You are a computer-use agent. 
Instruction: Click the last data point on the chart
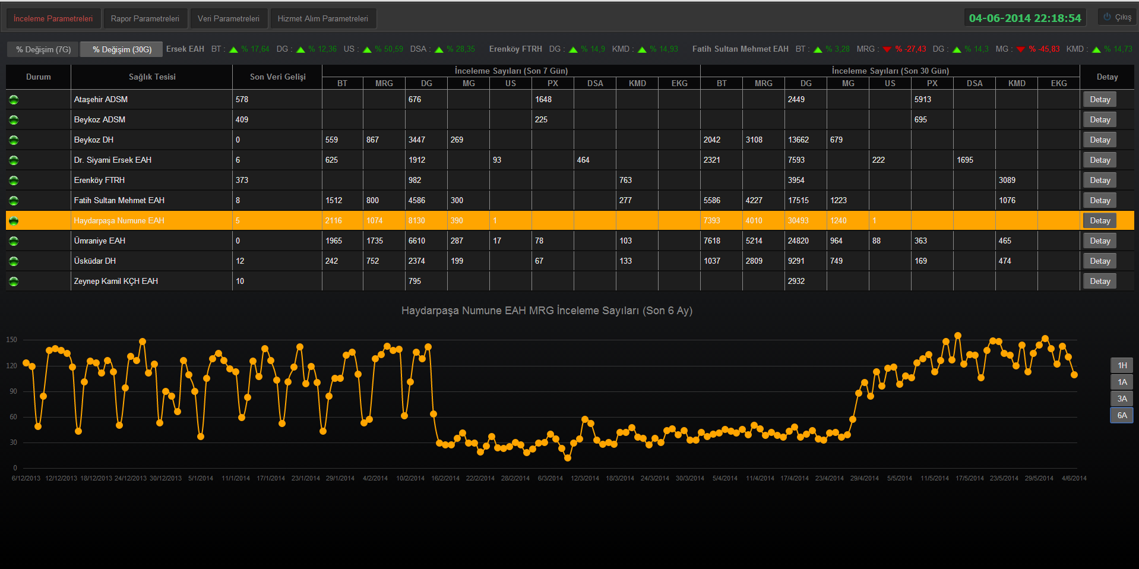coord(1074,375)
